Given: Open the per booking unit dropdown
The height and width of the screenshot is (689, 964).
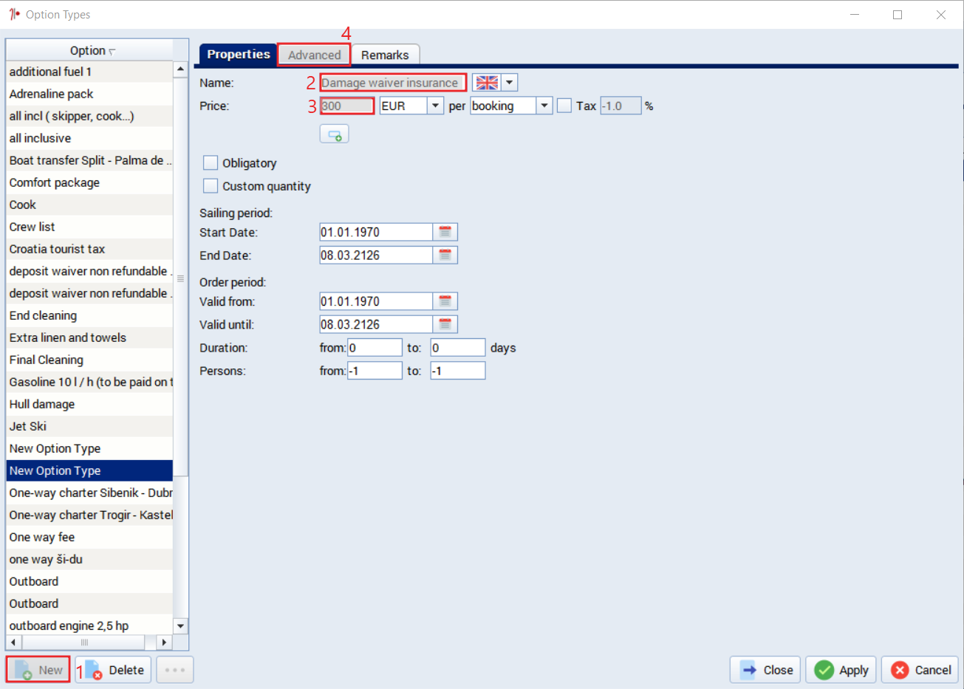Looking at the screenshot, I should point(544,106).
